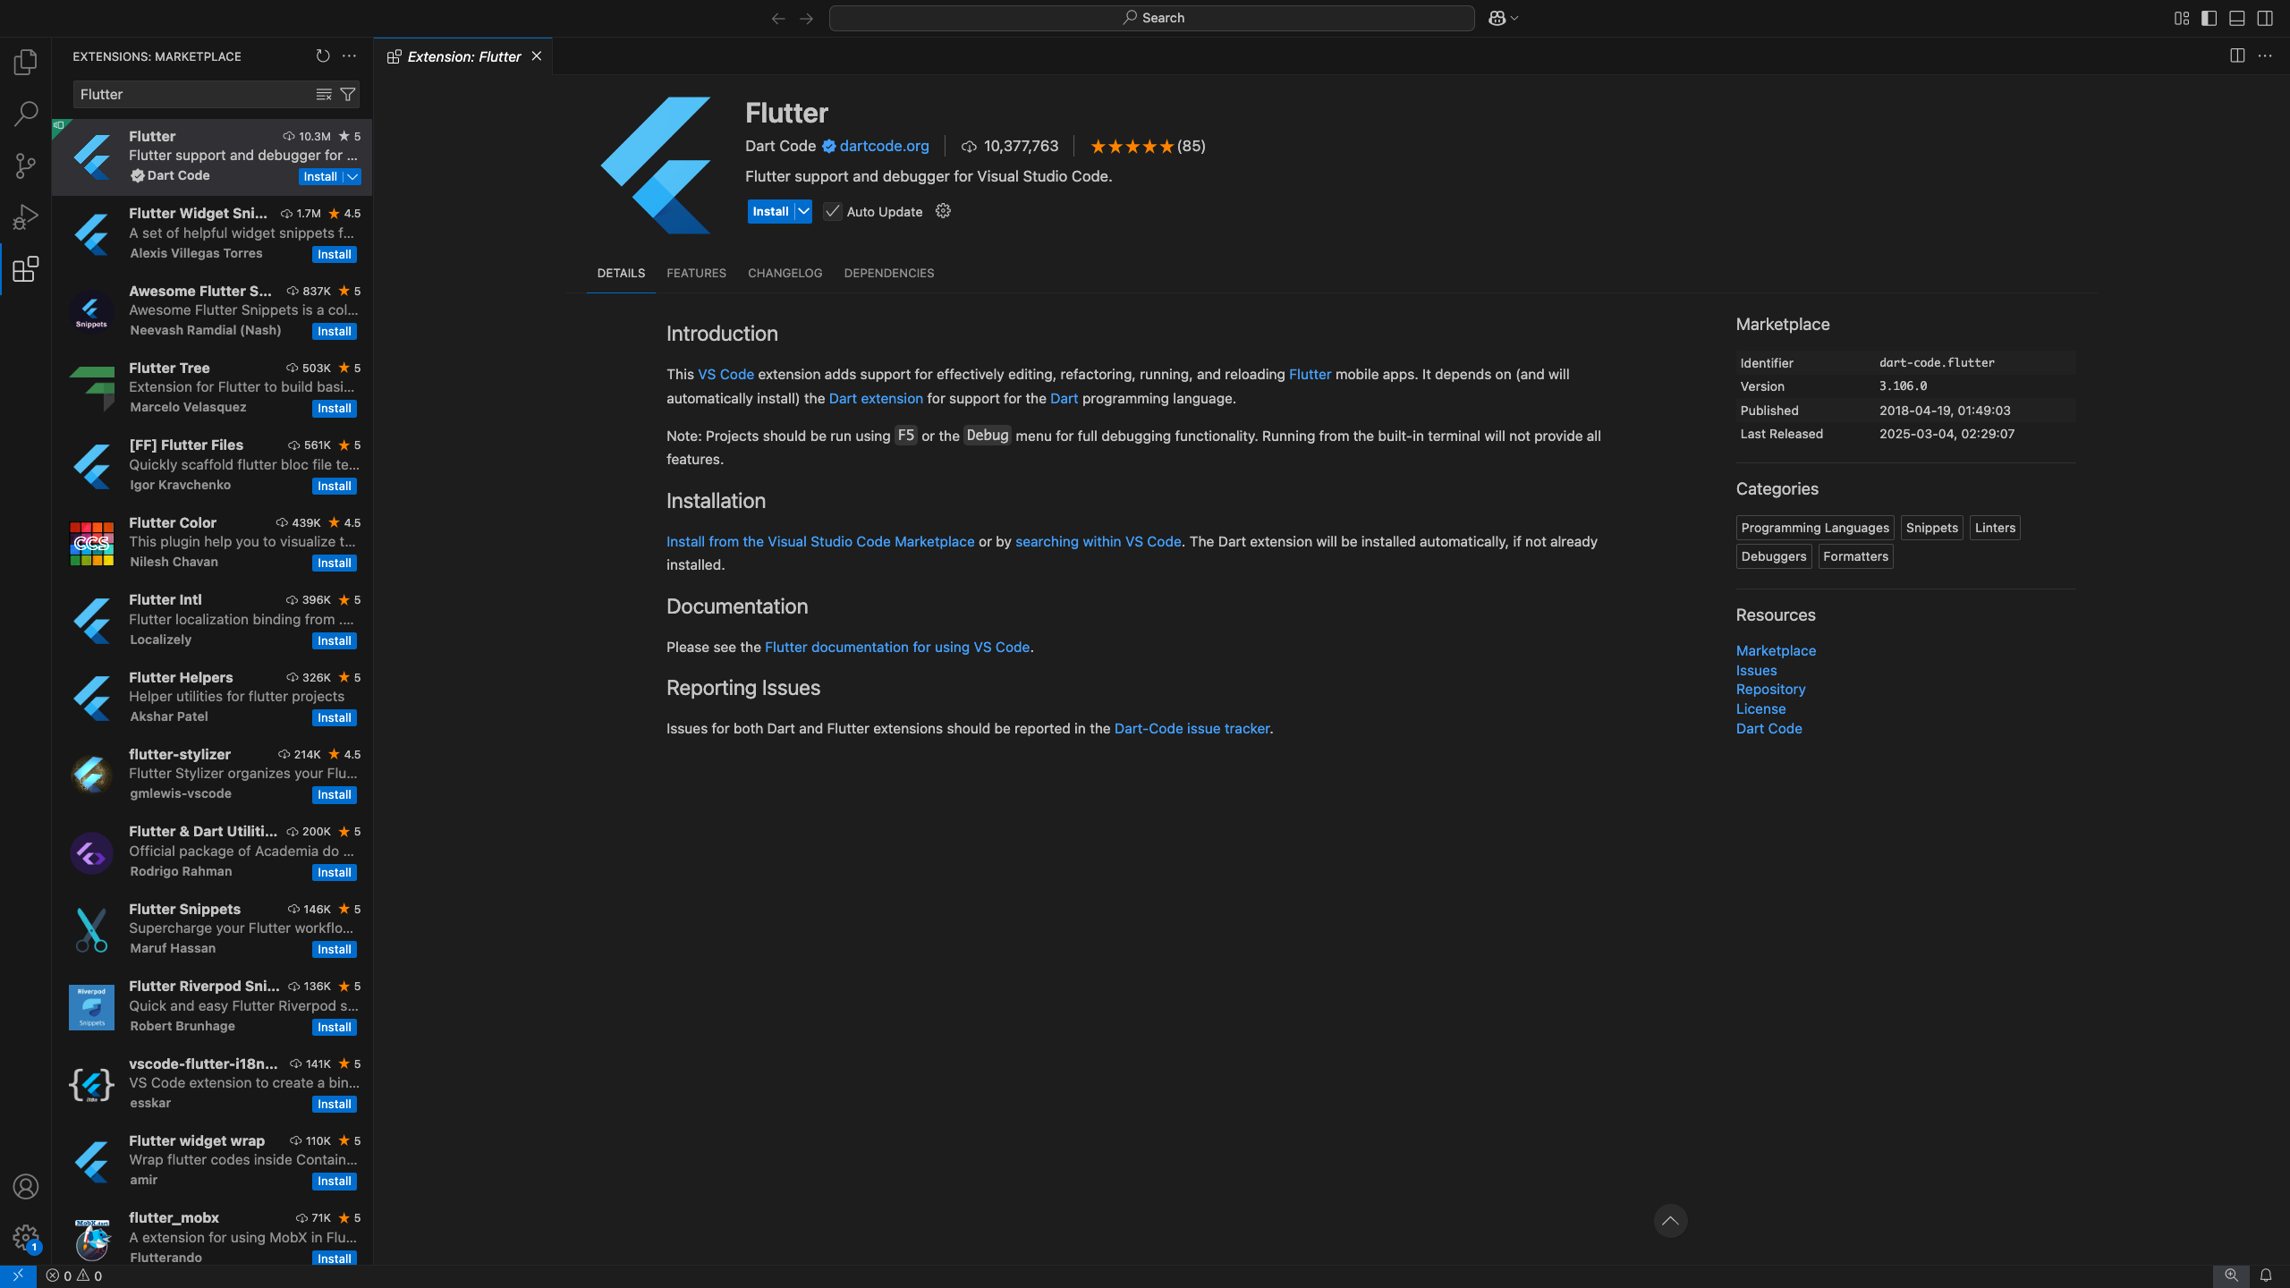Toggle the primary side bar visibility
Screen dimensions: 2290x1288
click(2209, 18)
